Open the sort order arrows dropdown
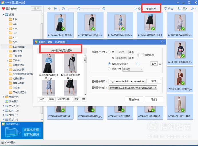This screenshot has width=198, height=146. (193, 9)
